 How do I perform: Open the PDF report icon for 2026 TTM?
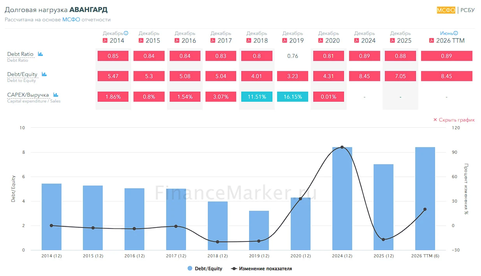431,40
